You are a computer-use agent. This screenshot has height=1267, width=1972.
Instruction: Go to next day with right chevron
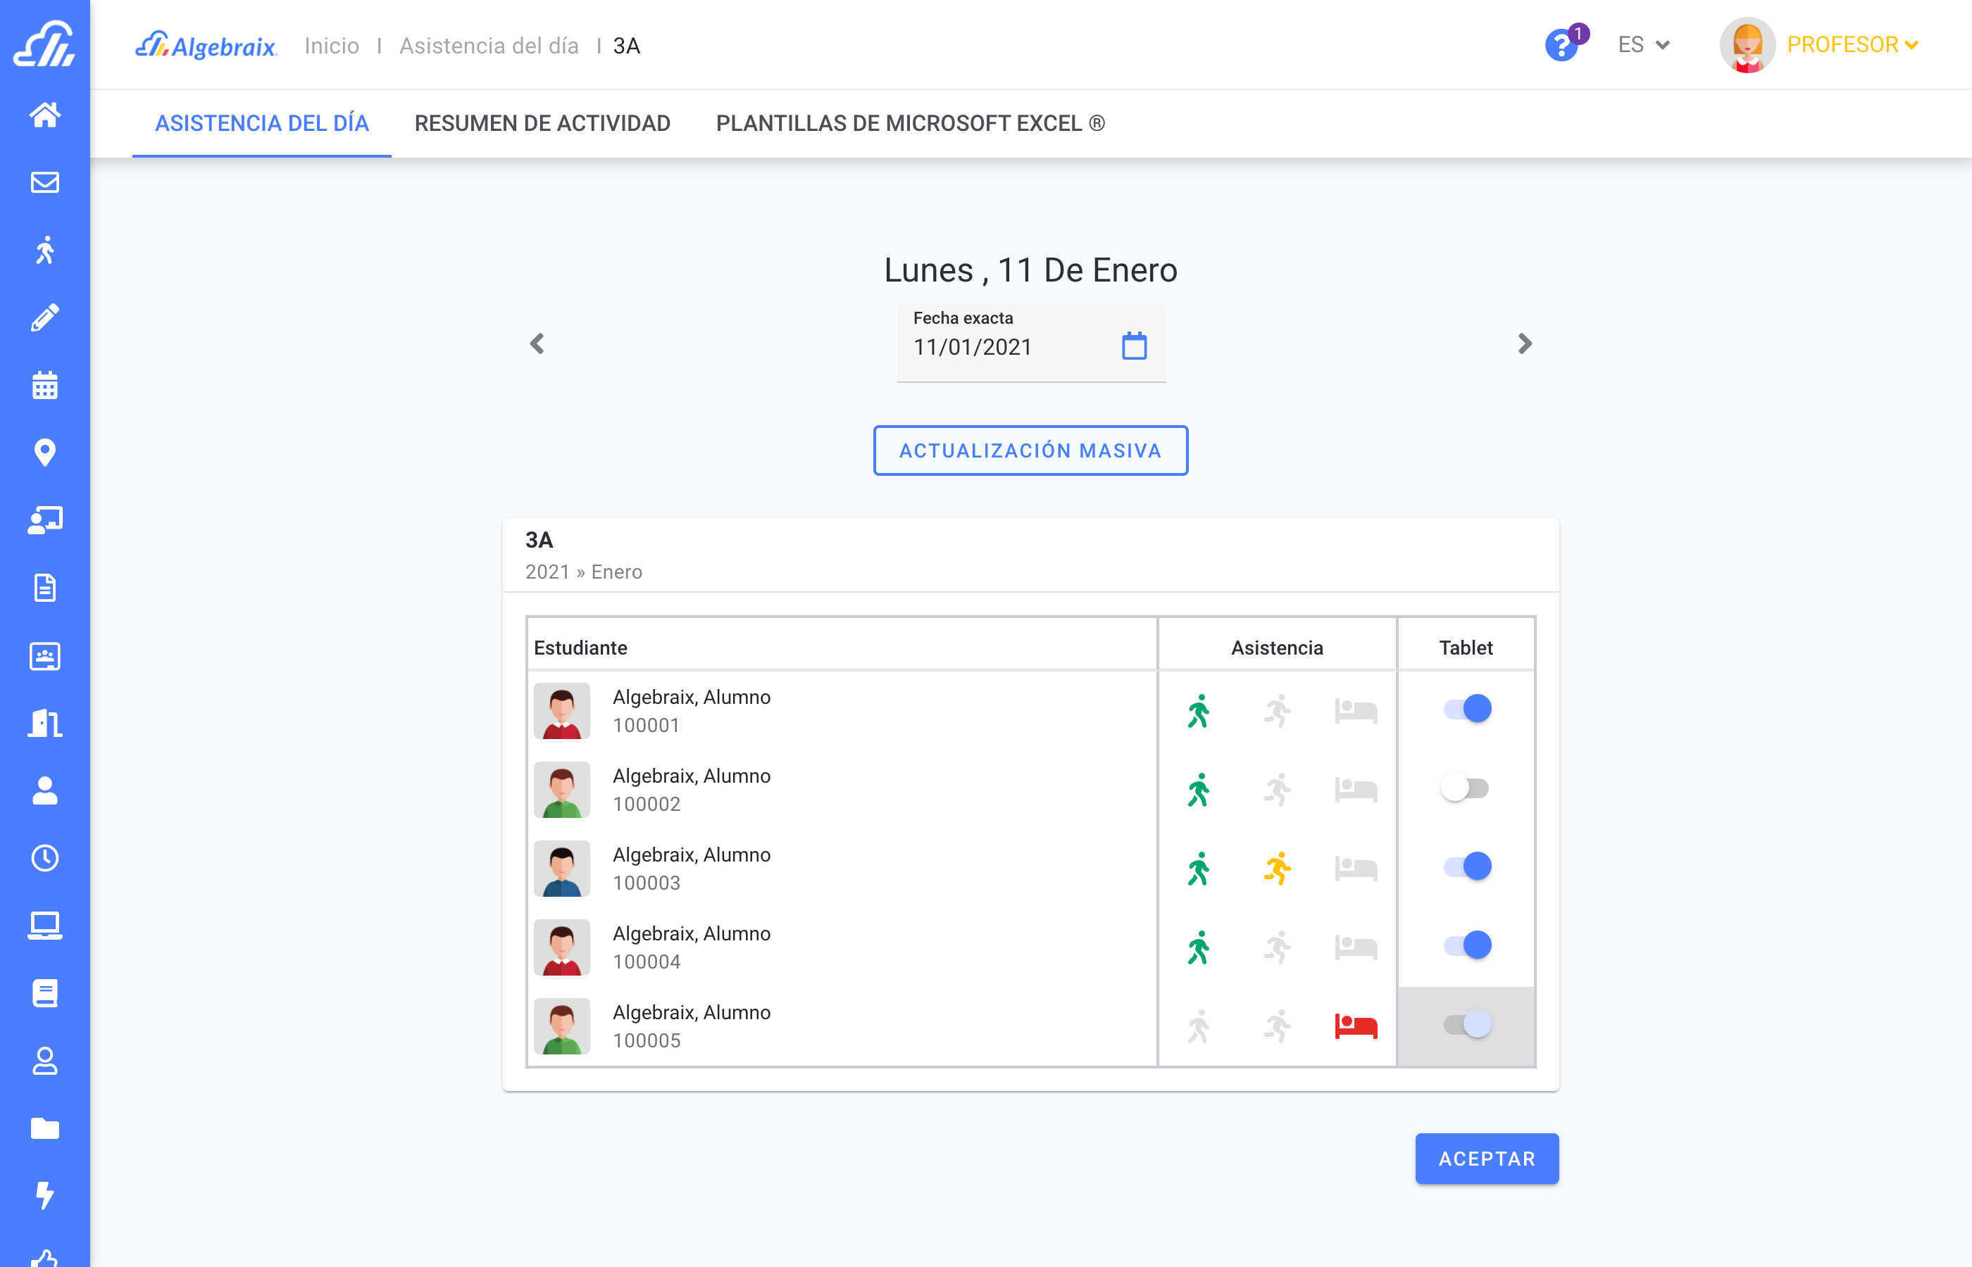click(x=1524, y=344)
